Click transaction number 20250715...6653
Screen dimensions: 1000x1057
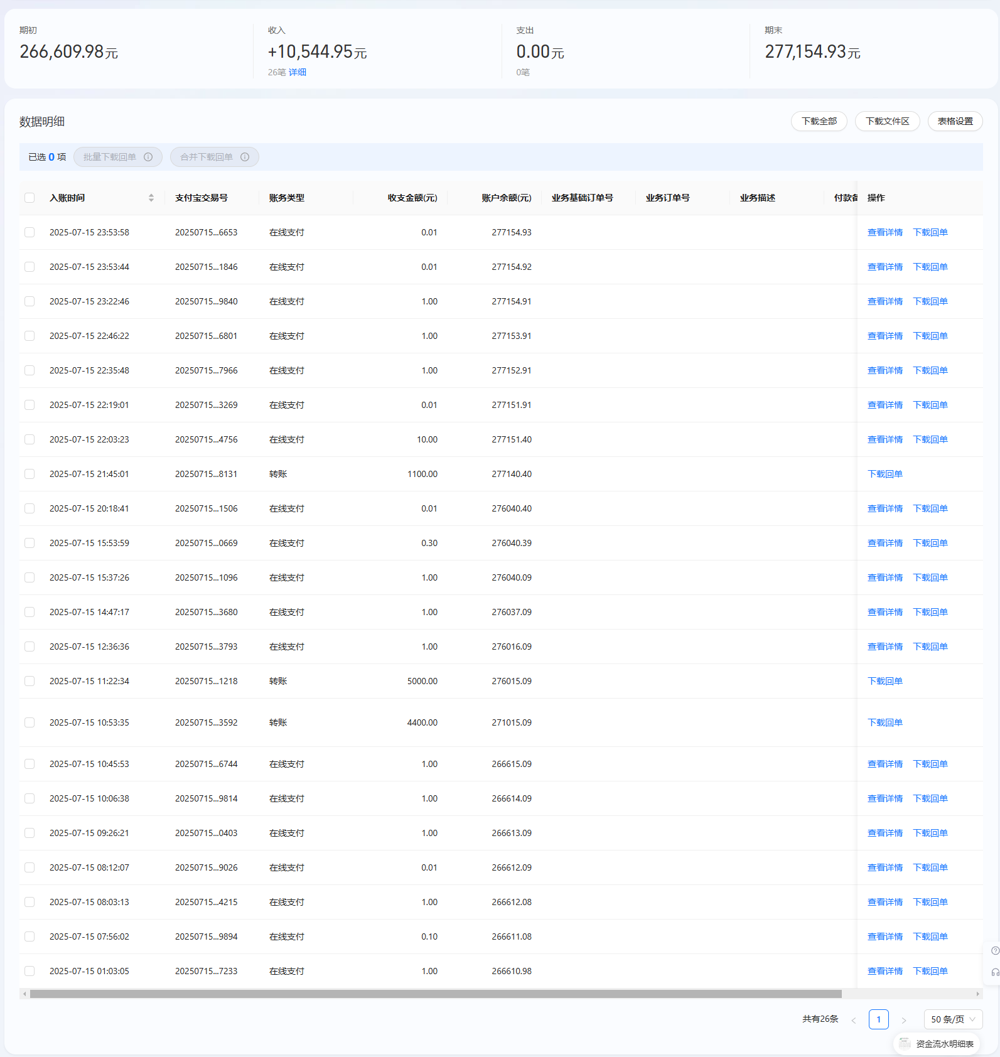click(x=207, y=232)
